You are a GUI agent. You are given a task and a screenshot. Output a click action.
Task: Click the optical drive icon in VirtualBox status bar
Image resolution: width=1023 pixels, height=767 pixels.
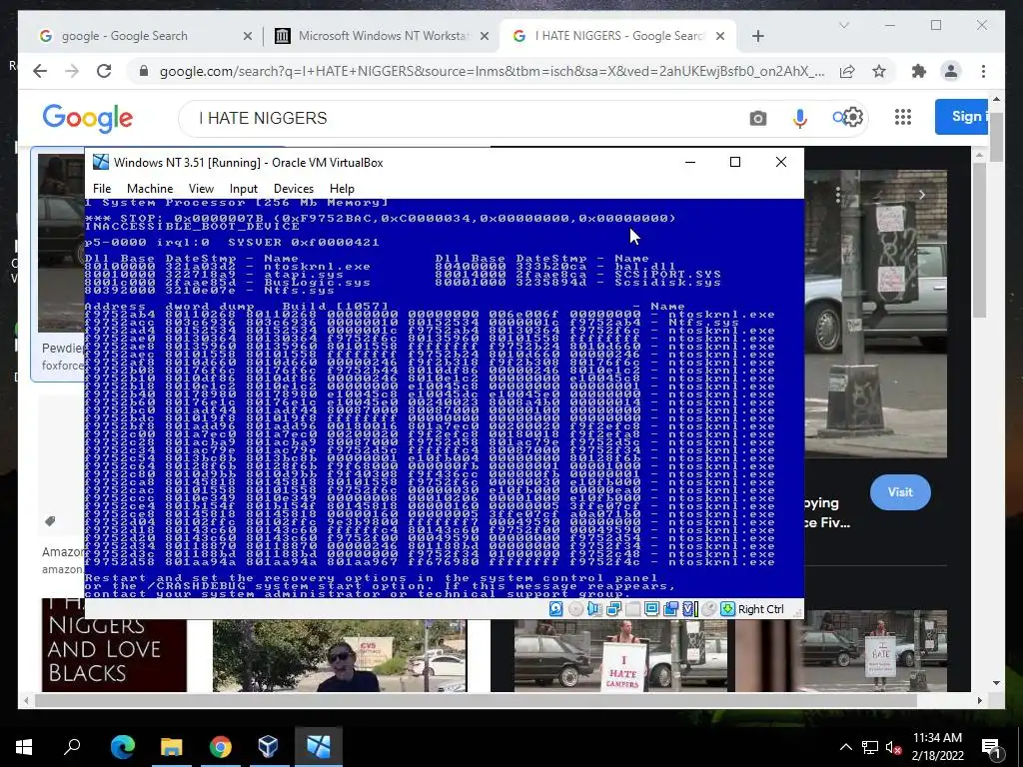[575, 609]
